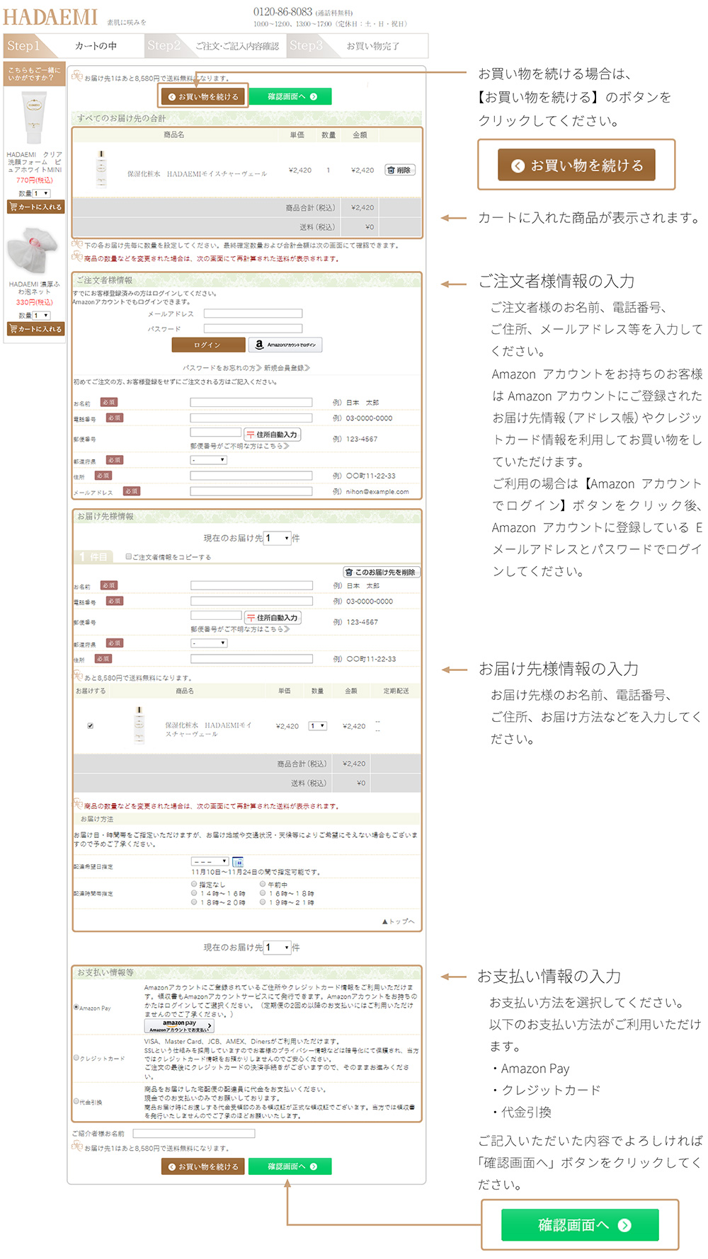Open product quantity dropdown in delivery table
708x1259 pixels.
tap(317, 725)
